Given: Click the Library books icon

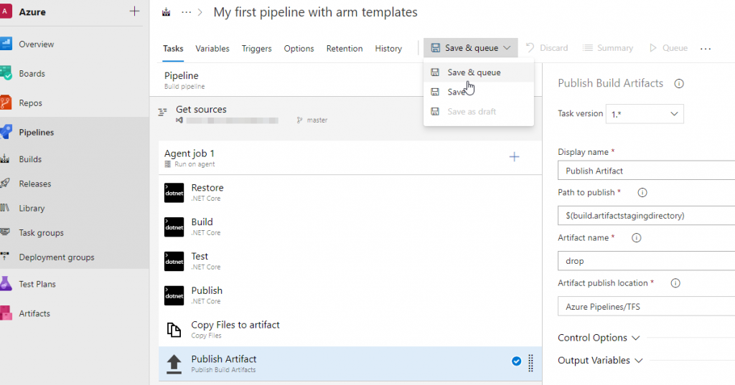Looking at the screenshot, I should pos(5,207).
